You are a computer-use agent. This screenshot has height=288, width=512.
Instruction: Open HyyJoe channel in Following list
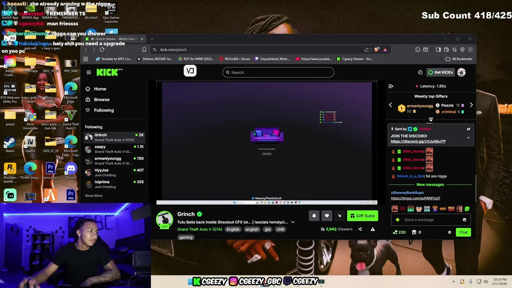[114, 173]
